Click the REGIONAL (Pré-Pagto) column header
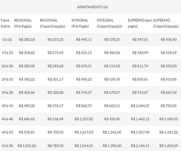The image size is (181, 151). click(x=23, y=23)
